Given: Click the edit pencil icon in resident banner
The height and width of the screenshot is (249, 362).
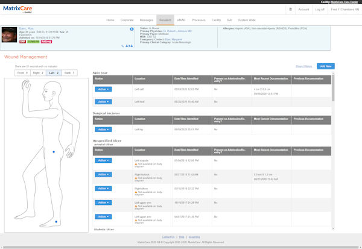Looking at the screenshot, I should coord(122,46).
